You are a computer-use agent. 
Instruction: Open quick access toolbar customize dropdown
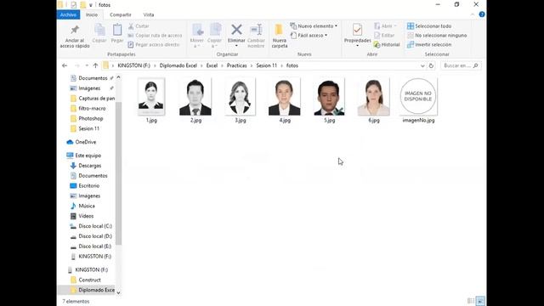[x=91, y=5]
